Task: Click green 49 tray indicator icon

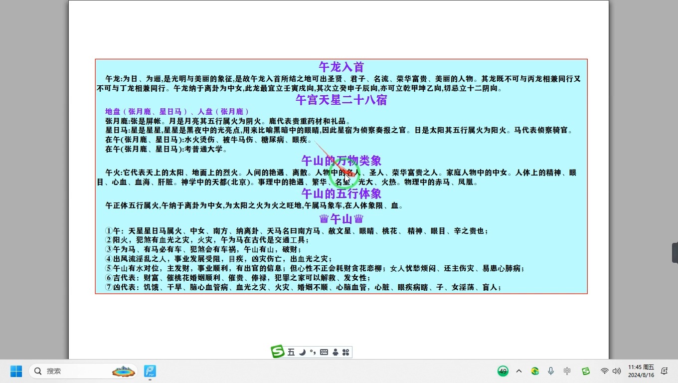Action: click(503, 371)
